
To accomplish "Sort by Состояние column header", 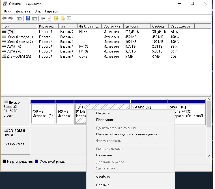I will pyautogui.click(x=113, y=26).
